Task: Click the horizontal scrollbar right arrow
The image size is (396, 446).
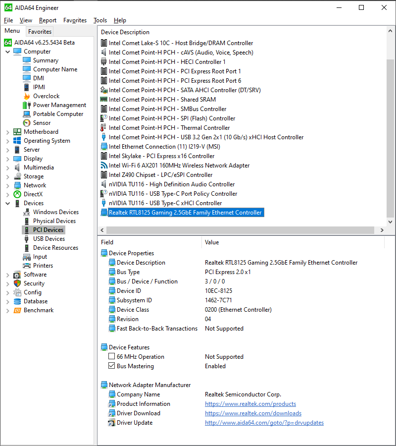Action: point(382,230)
